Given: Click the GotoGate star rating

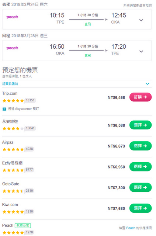Looking at the screenshot, I should [x=13, y=191].
